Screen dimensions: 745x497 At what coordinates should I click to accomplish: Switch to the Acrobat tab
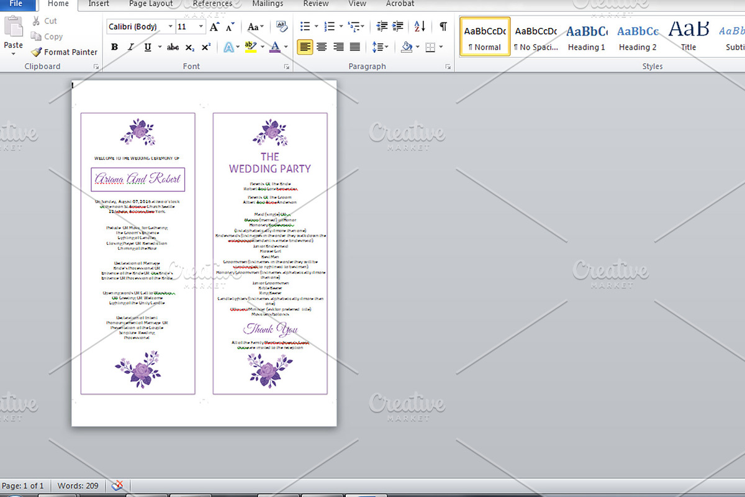(400, 4)
